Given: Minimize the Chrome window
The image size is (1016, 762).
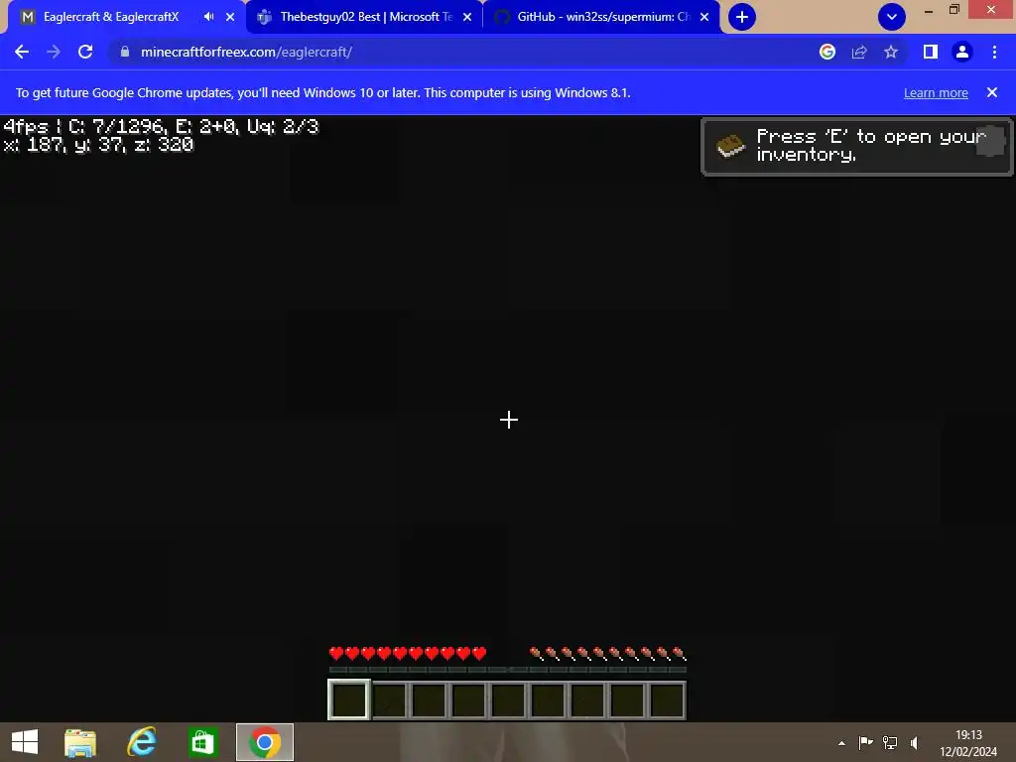Looking at the screenshot, I should (929, 10).
